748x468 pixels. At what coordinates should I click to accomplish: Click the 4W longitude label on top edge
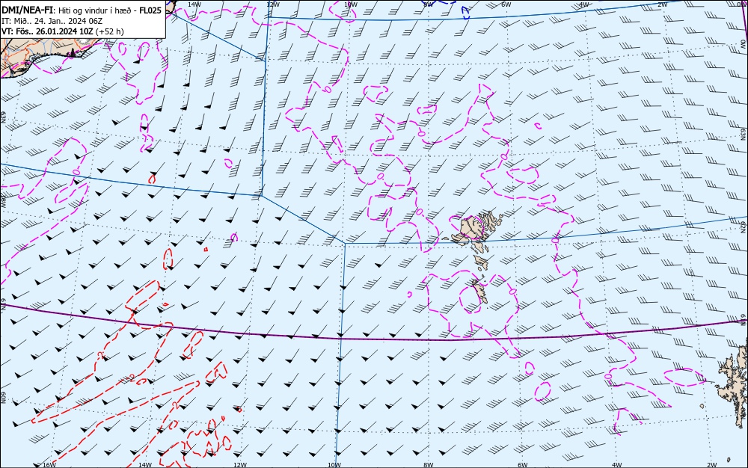584,4
